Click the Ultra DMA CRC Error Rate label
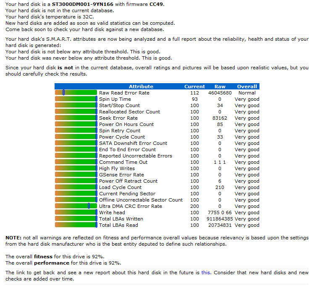The width and height of the screenshot is (330, 286). 131,207
